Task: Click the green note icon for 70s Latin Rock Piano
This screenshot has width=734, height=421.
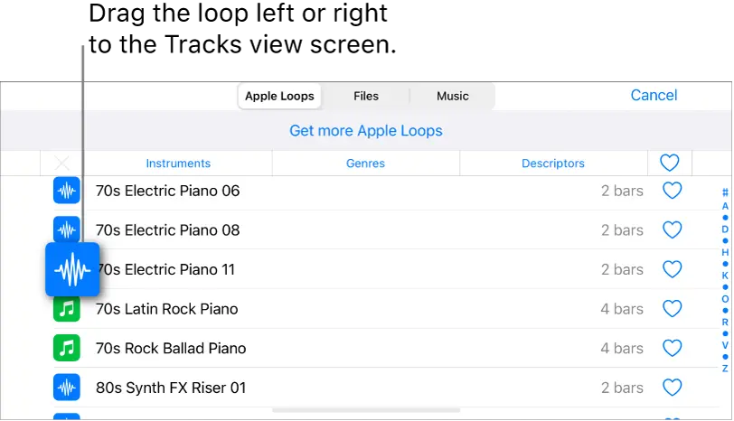Action: pos(67,309)
